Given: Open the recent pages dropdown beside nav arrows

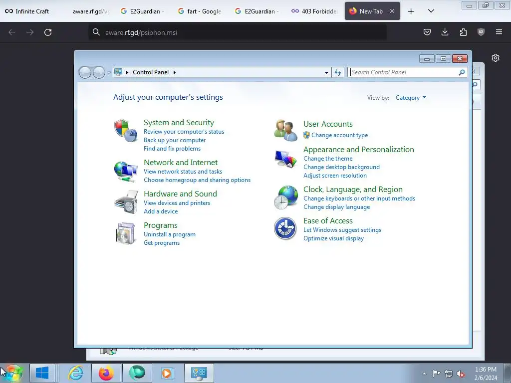Looking at the screenshot, I should pyautogui.click(x=109, y=73).
